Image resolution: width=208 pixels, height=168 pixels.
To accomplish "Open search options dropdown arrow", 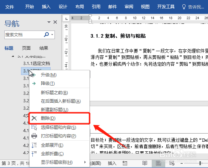I will pos(52,35).
